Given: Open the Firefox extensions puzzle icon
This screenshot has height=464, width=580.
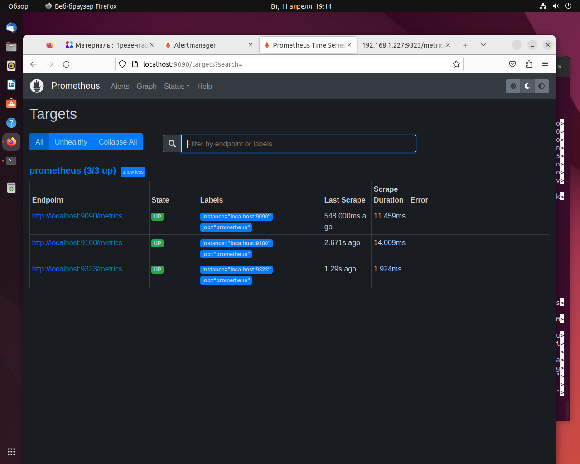Looking at the screenshot, I should (x=529, y=64).
